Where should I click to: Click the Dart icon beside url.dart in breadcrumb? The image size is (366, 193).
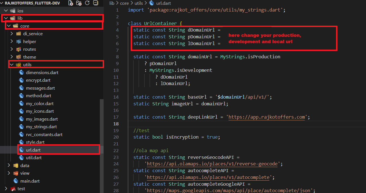point(152,3)
